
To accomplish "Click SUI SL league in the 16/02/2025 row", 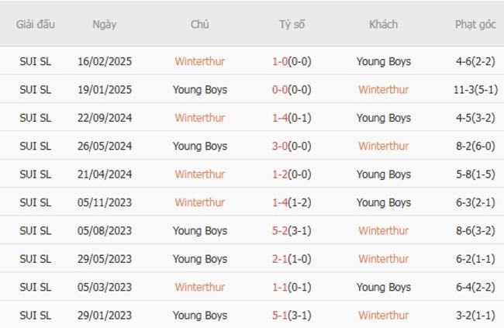I will point(35,61).
